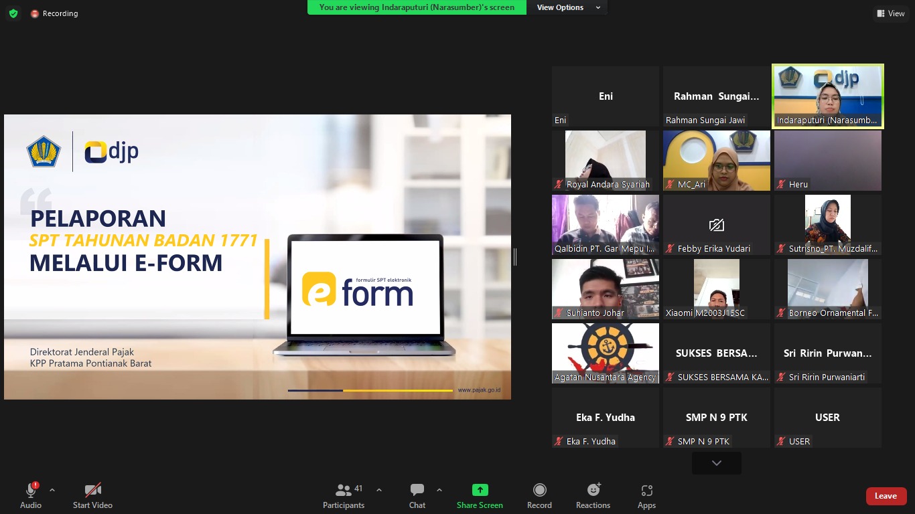Click 'SPT TAHUNAN BADAN 1771' slide text

[x=143, y=240]
